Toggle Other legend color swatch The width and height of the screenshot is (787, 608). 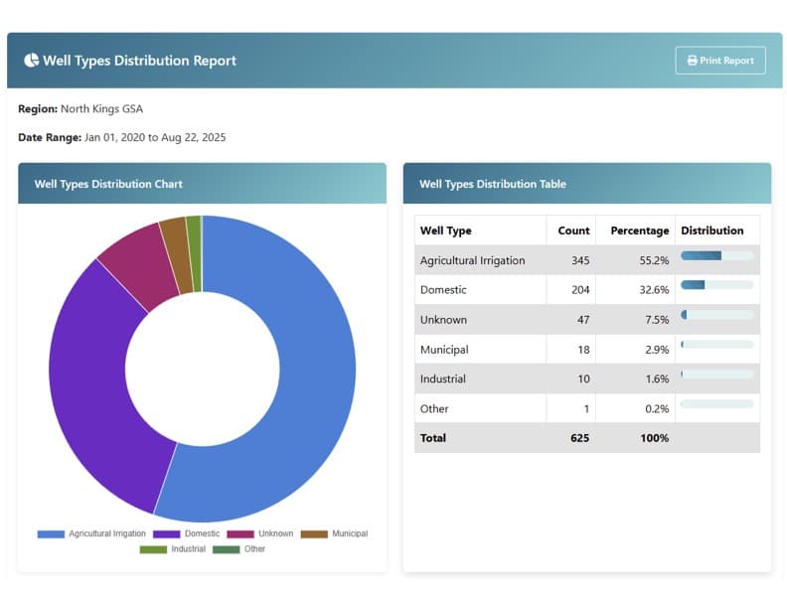click(227, 549)
